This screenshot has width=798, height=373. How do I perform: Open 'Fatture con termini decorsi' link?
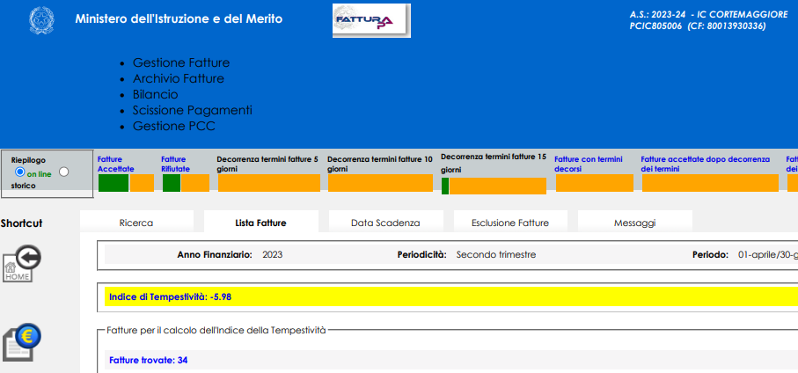tap(588, 164)
